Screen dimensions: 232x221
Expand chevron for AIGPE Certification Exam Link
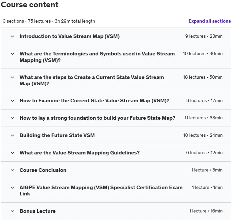12,188
